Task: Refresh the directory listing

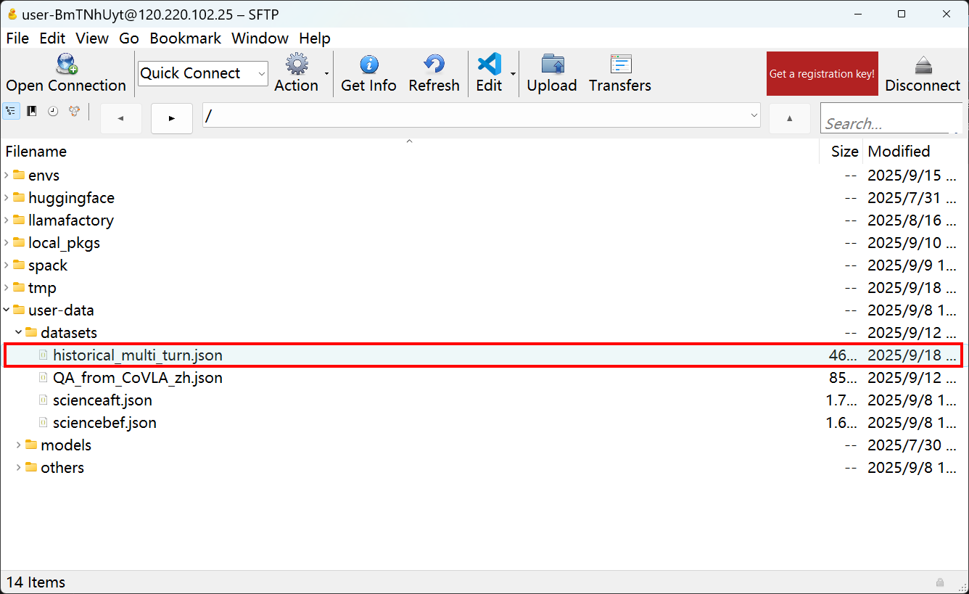Action: 434,65
